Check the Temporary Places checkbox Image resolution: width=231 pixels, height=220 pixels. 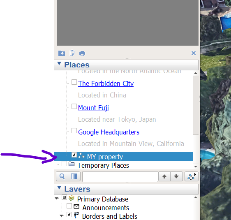tap(64, 164)
